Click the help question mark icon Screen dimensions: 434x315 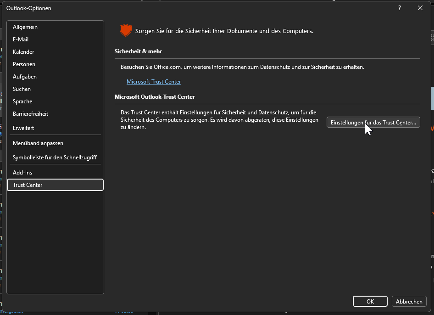[x=400, y=8]
